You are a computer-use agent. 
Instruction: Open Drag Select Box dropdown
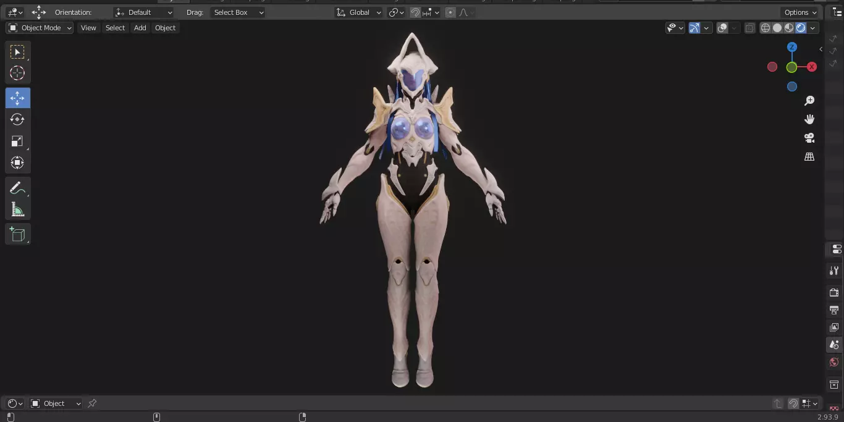click(x=238, y=12)
